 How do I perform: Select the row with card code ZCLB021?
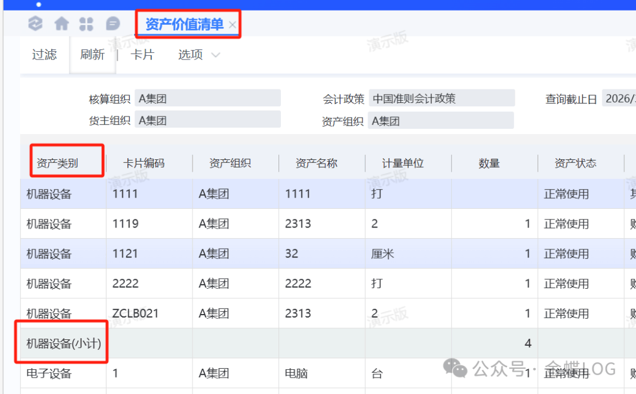[x=135, y=313]
